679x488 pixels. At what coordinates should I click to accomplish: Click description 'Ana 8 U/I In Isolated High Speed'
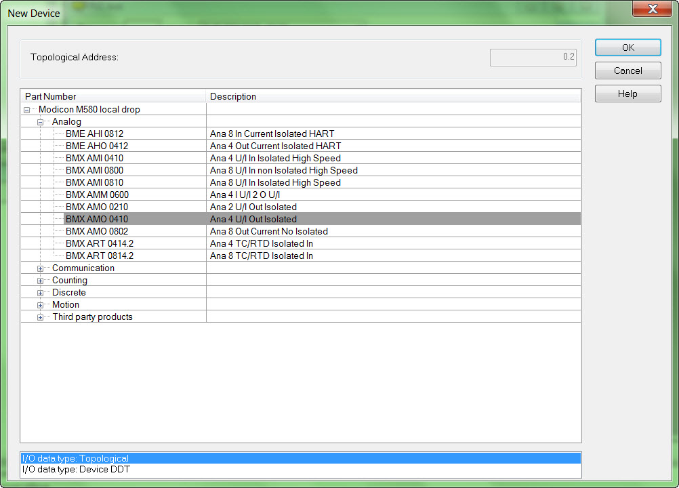click(x=275, y=182)
